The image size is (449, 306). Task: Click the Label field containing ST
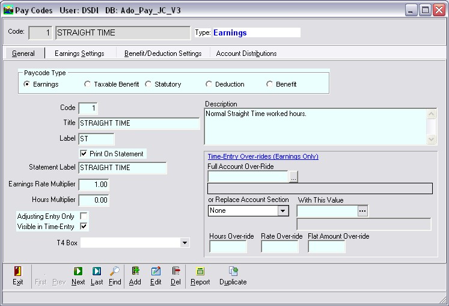(97, 139)
